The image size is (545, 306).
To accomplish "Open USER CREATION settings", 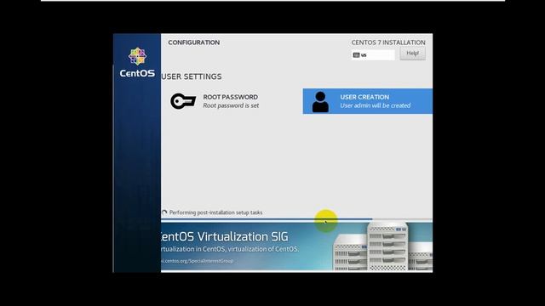I will 368,101.
